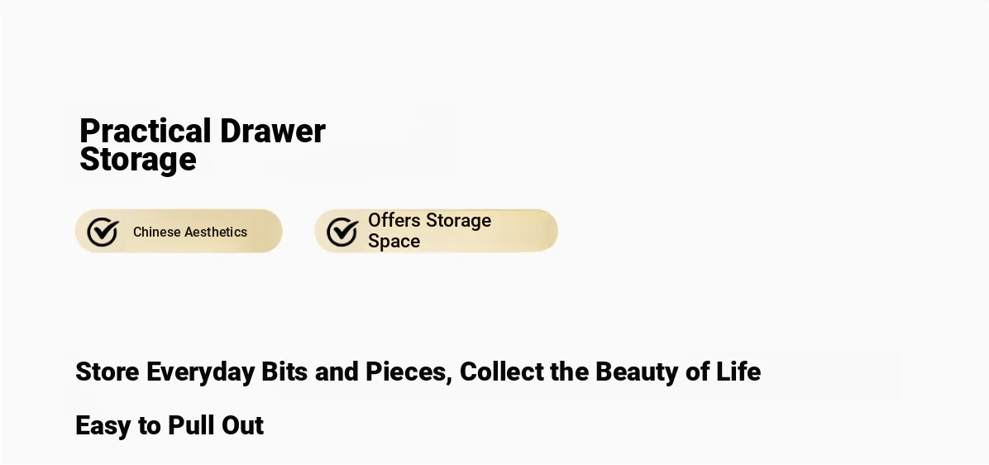989x465 pixels.
Task: Click the right end of the Offers Storage Space badge
Action: (547, 231)
